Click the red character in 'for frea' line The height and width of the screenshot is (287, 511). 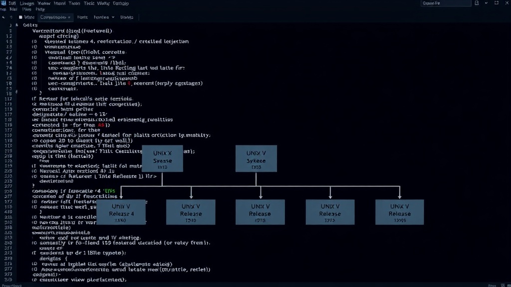pos(101,125)
